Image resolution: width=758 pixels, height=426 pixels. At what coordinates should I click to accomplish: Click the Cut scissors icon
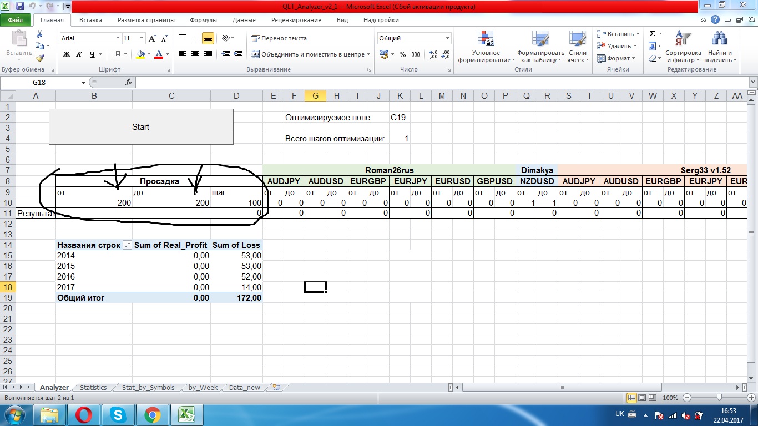[x=39, y=34]
